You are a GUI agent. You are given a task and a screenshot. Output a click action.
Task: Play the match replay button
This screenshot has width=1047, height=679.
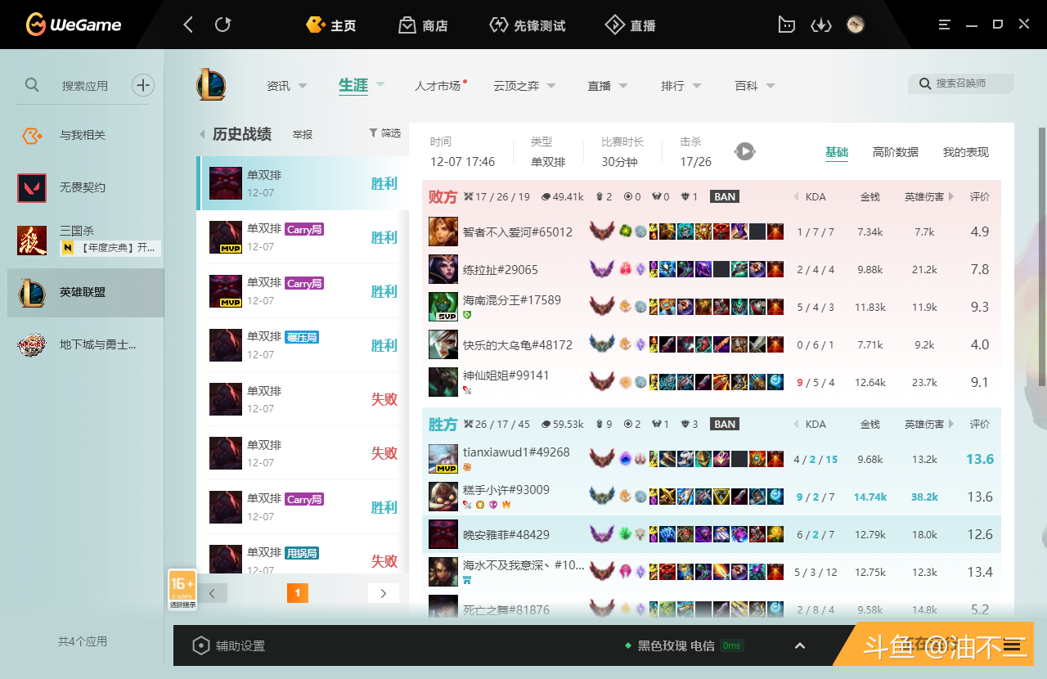tap(744, 151)
